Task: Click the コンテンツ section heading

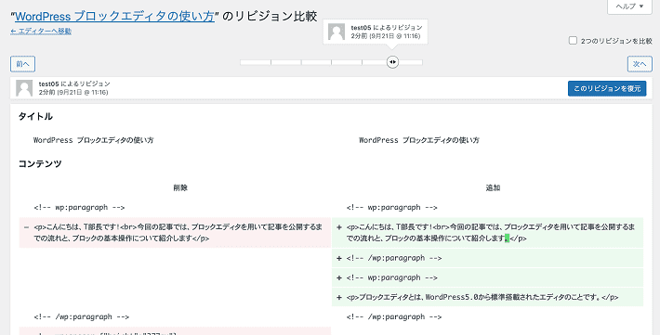Action: [40, 163]
